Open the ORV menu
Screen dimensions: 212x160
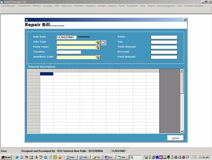coord(57,6)
